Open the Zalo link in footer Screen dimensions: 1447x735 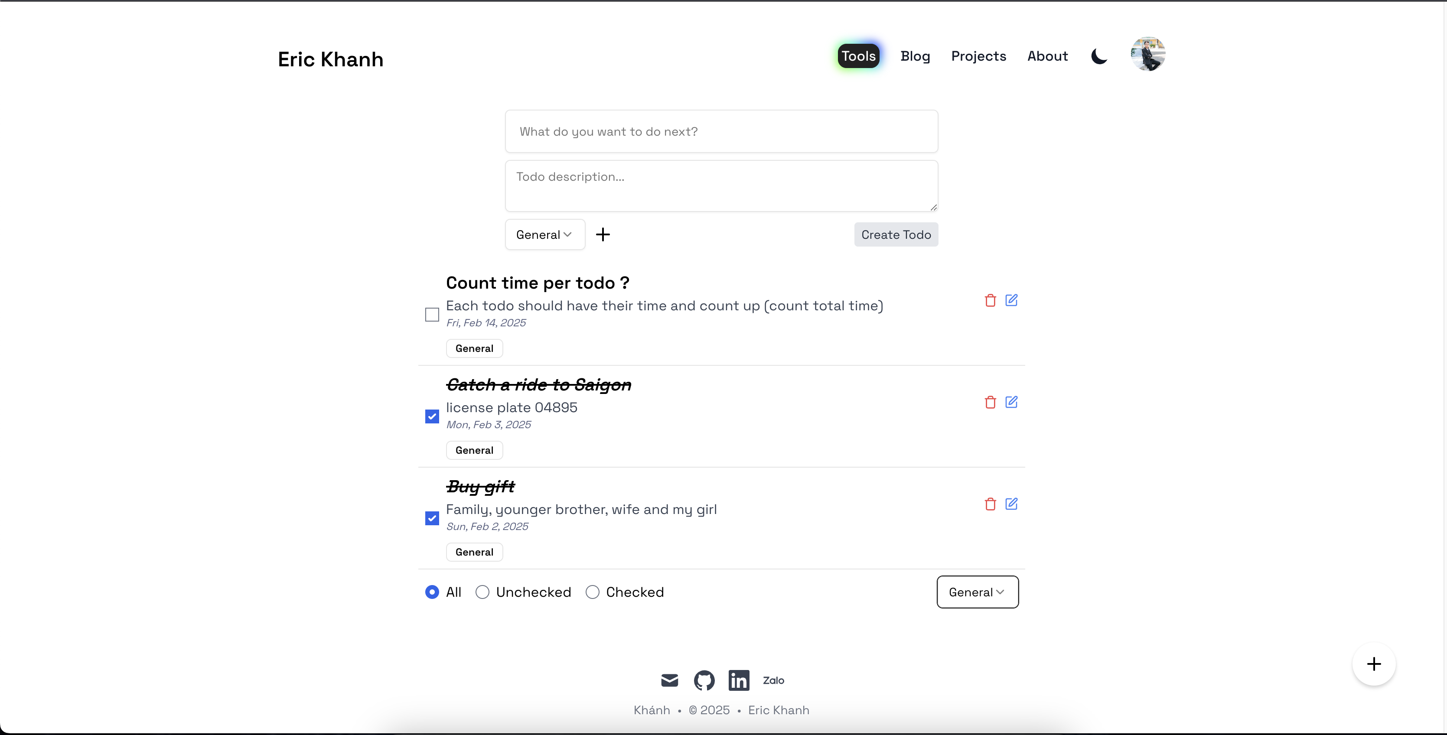(773, 680)
